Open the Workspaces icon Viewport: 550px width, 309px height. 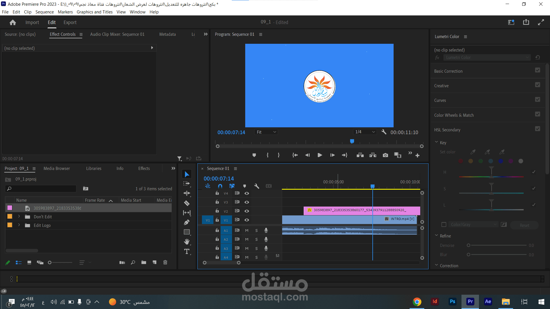coord(511,22)
